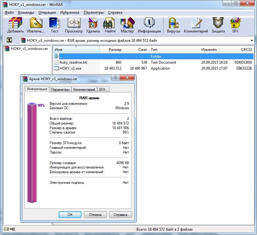Screen dimensions: 257x235
Task: Open the Файл menu
Action: [9, 12]
